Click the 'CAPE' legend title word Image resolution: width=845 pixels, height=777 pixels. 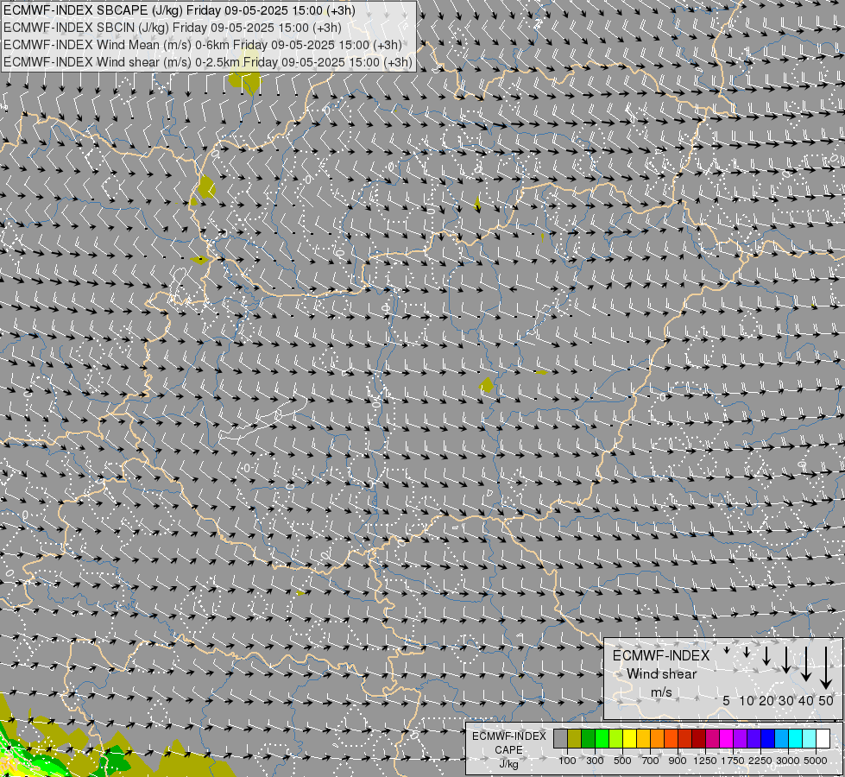[508, 750]
